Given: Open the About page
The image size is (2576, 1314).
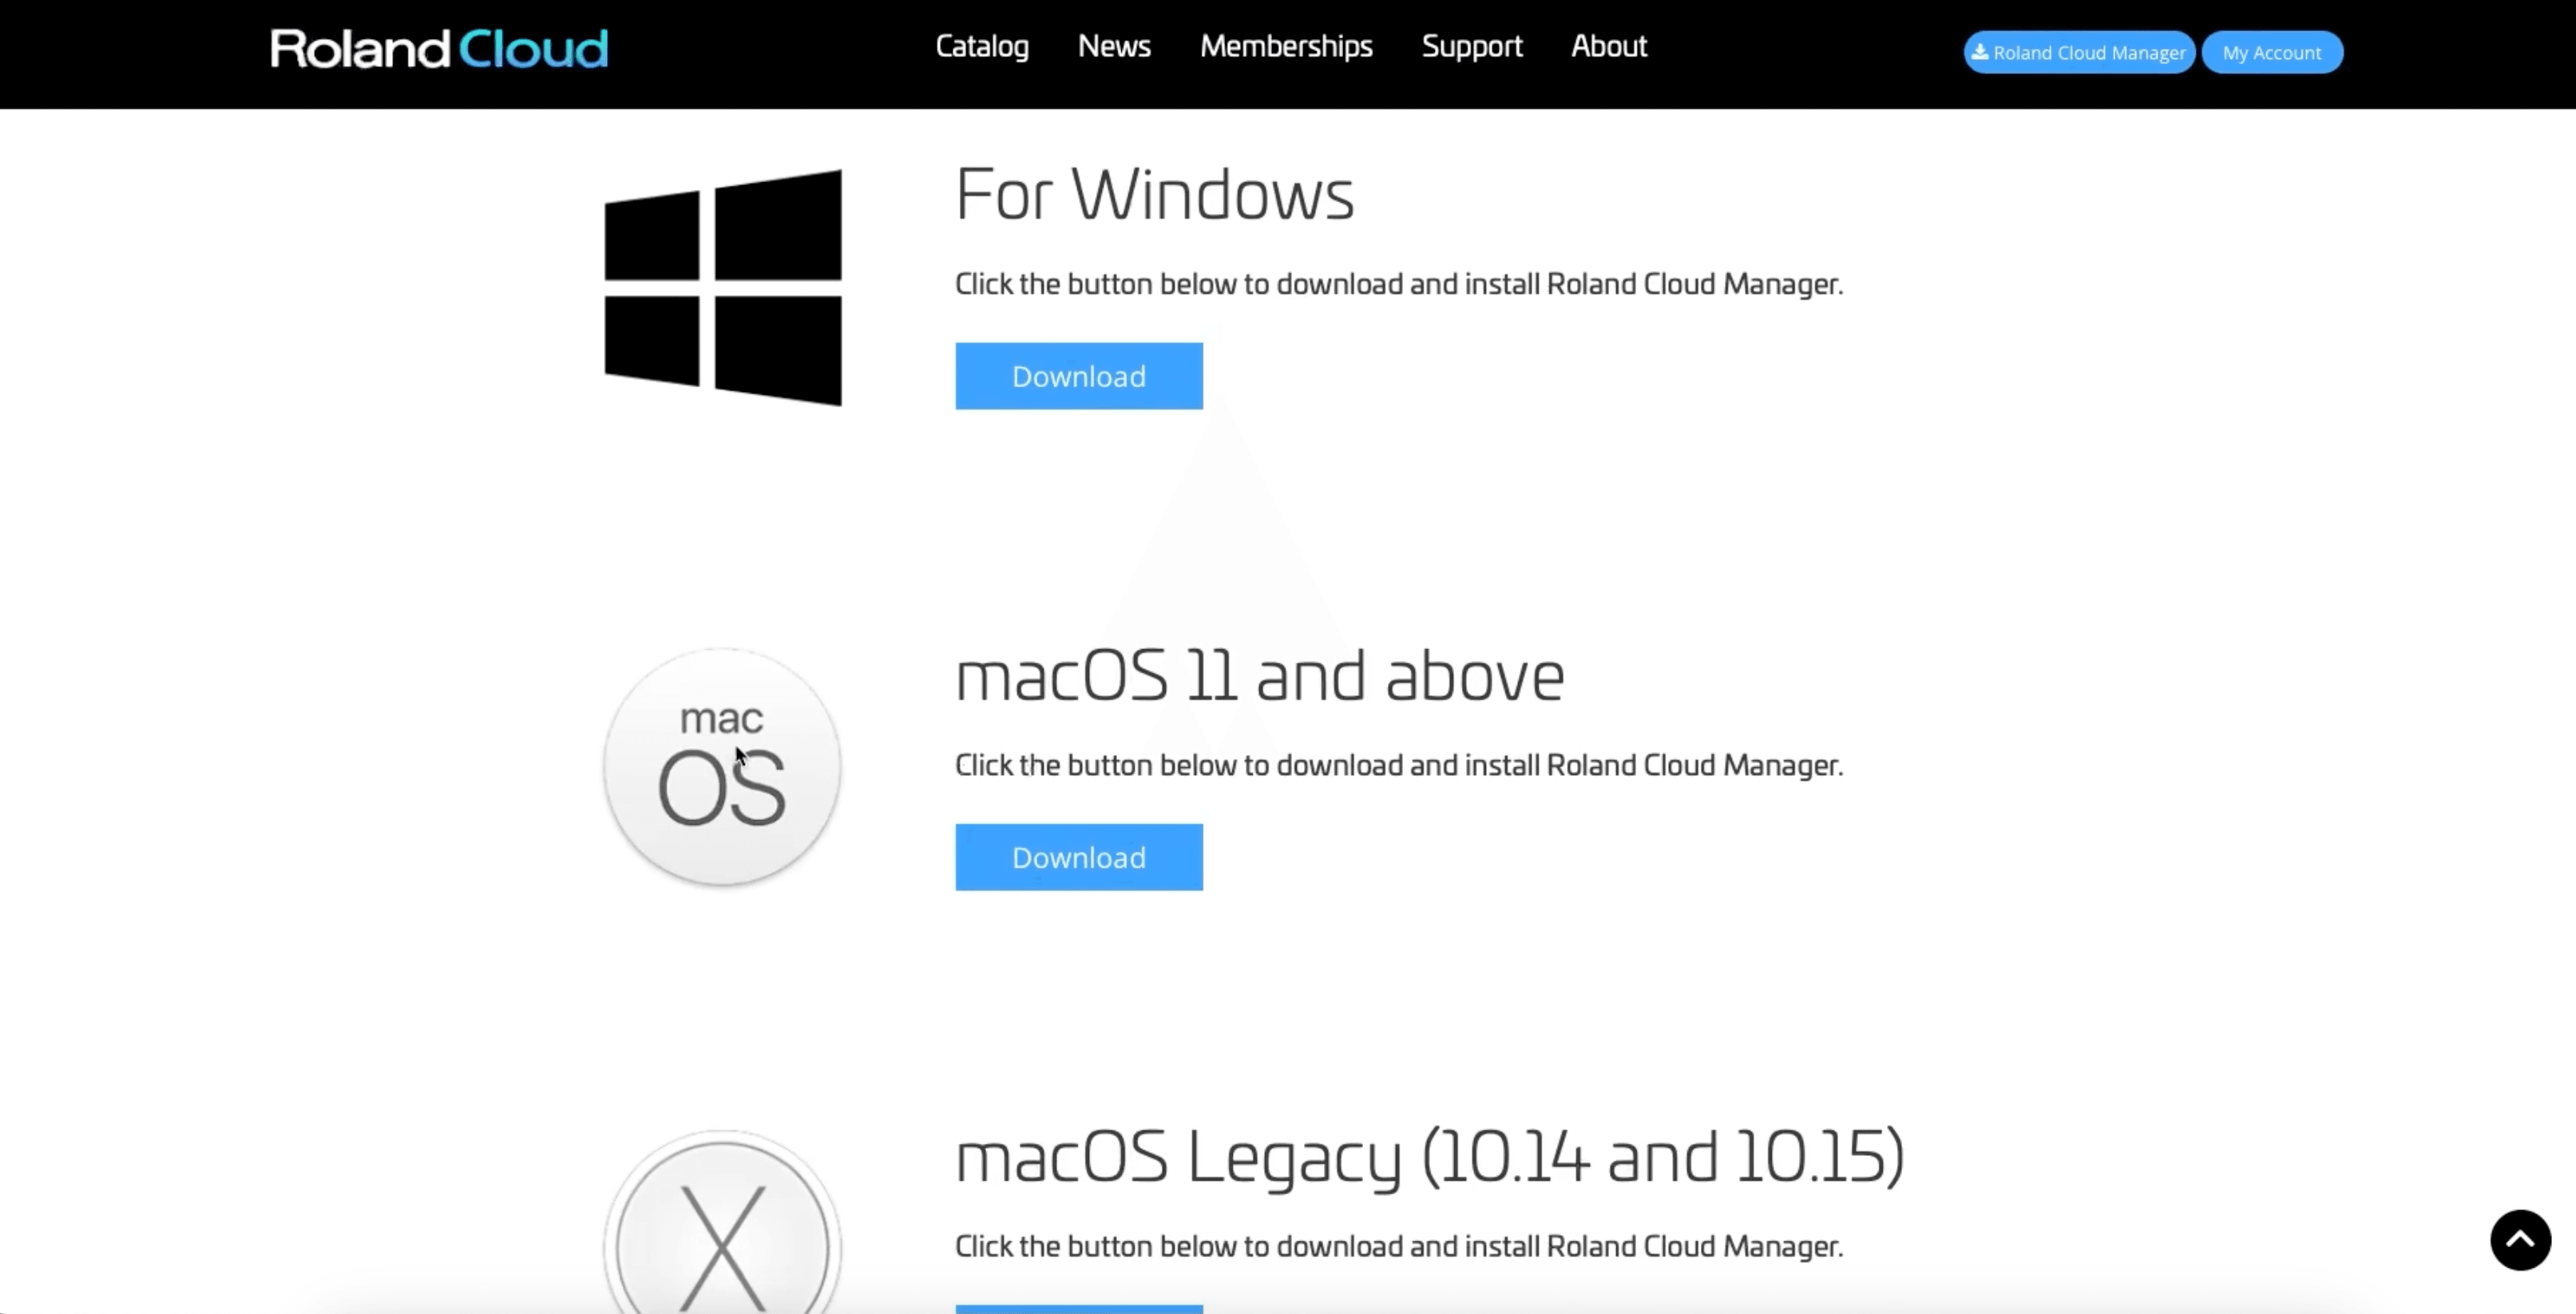Looking at the screenshot, I should tap(1608, 46).
